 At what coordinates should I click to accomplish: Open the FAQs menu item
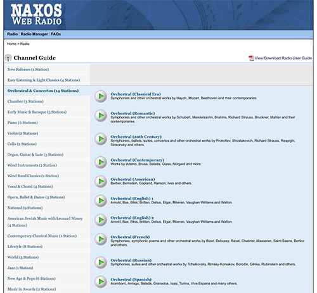pos(56,34)
